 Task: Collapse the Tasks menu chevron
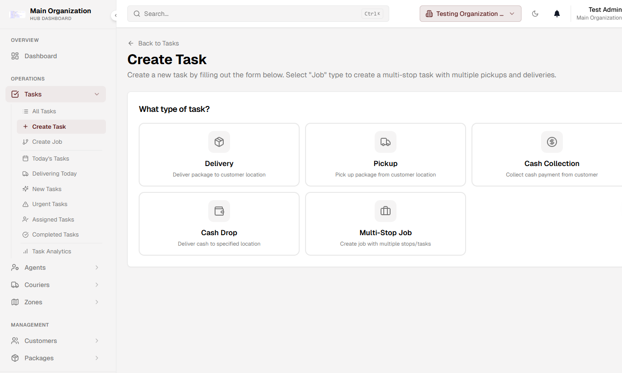click(x=97, y=94)
